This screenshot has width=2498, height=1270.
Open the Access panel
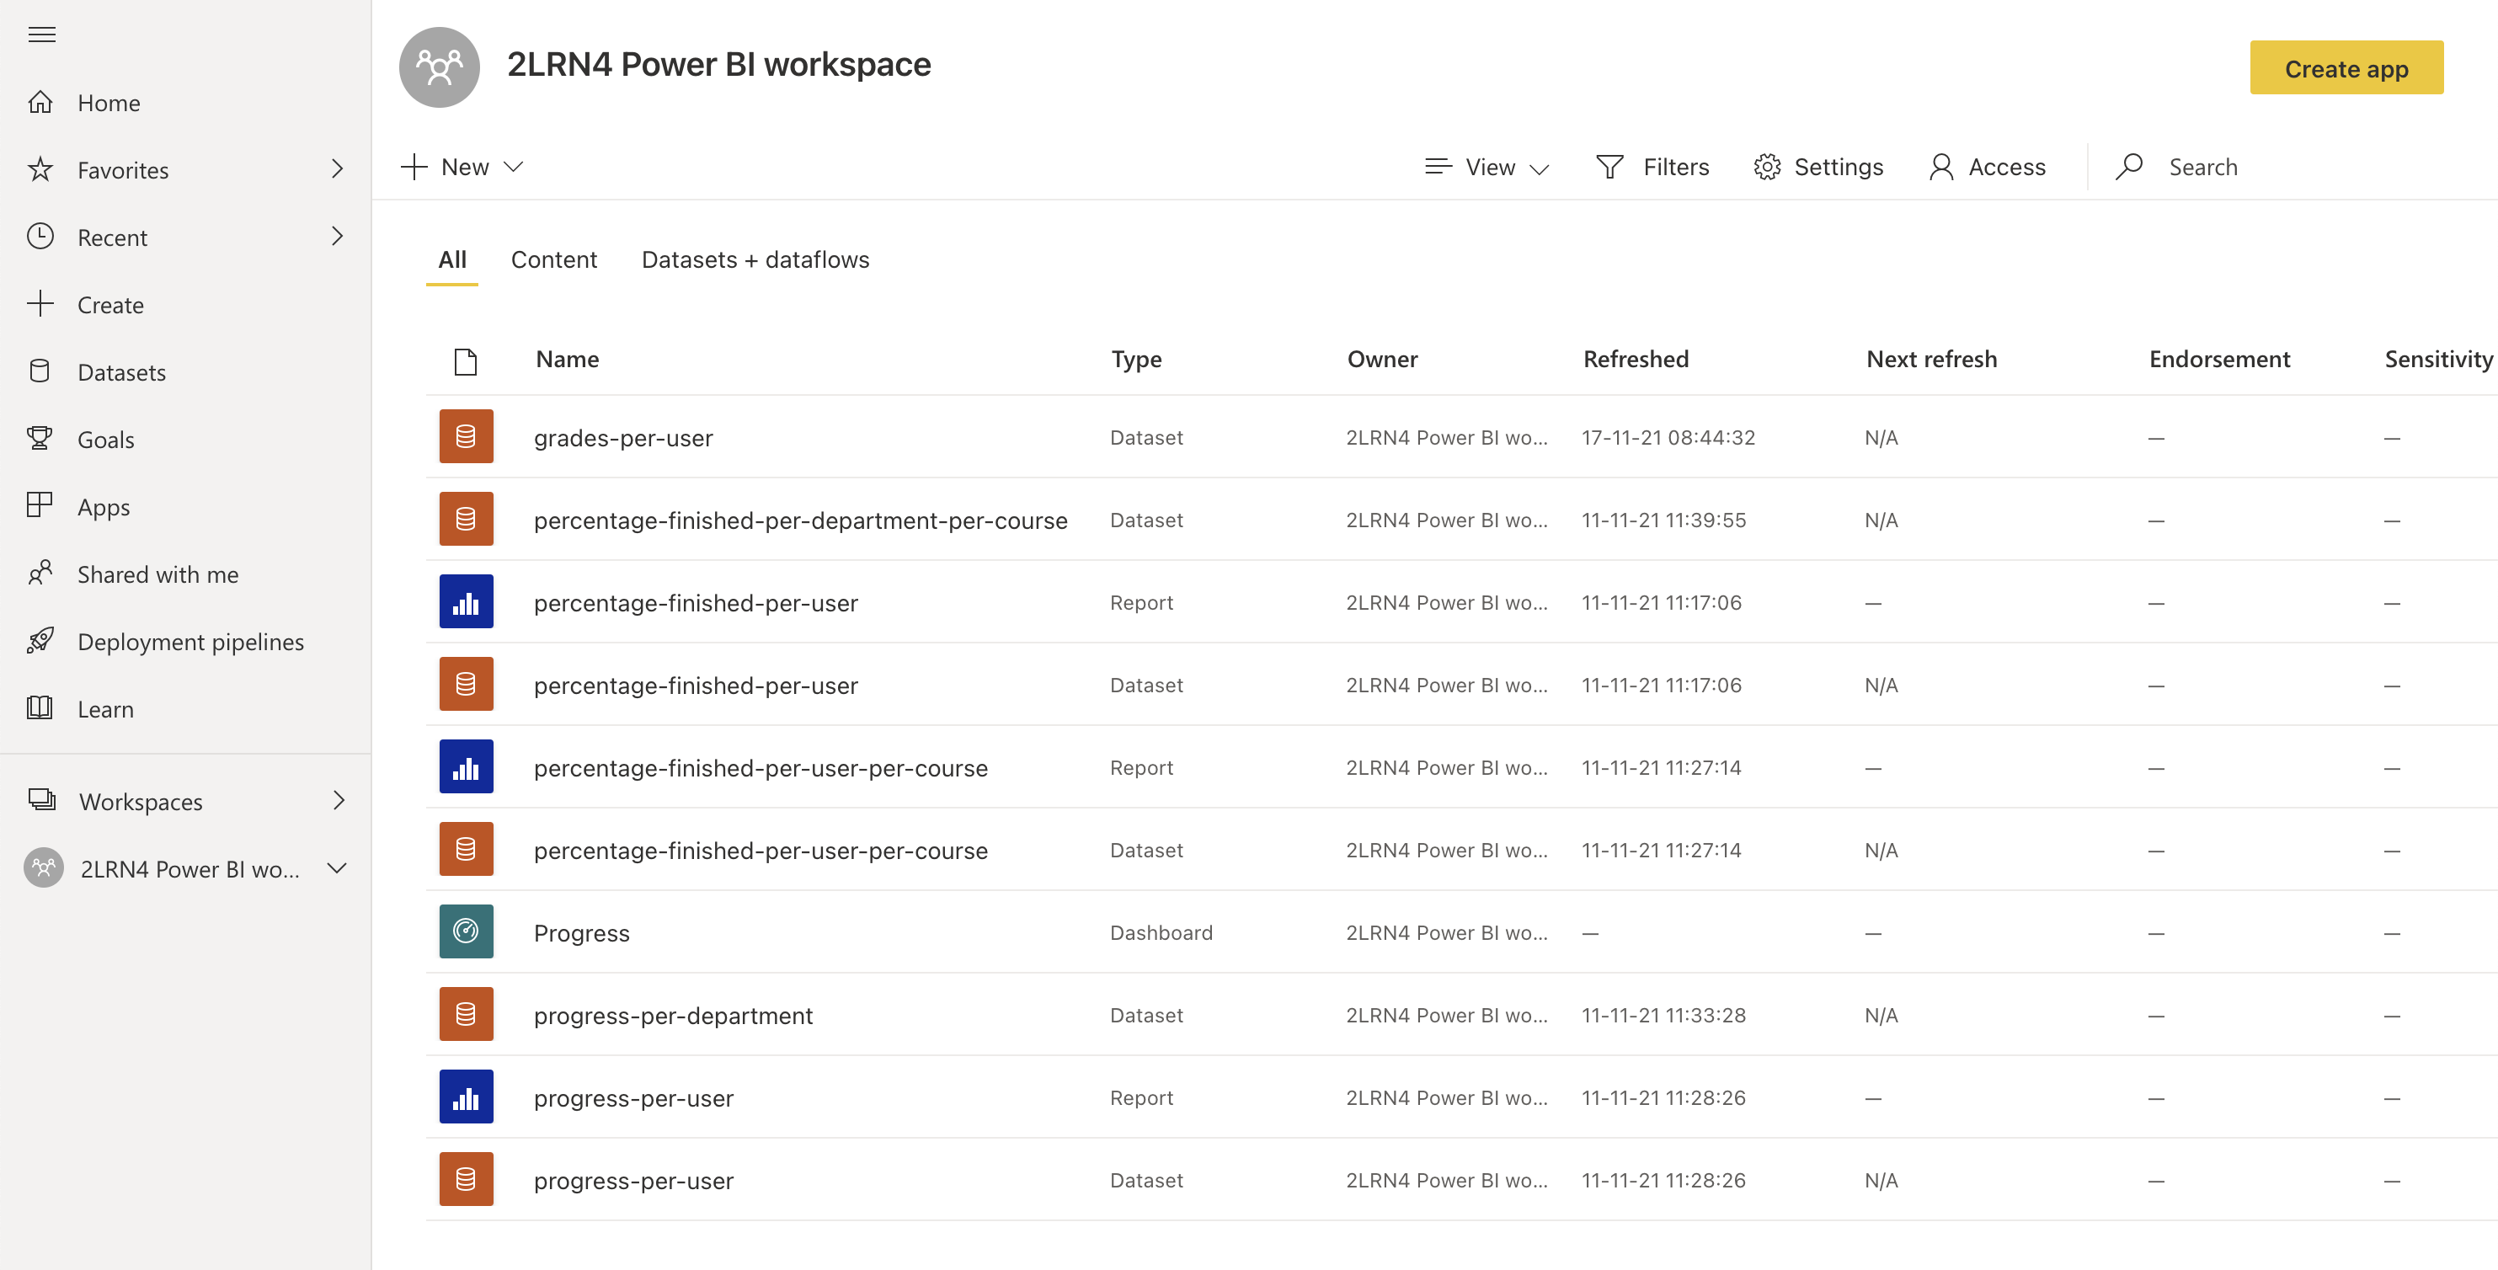pos(1987,167)
